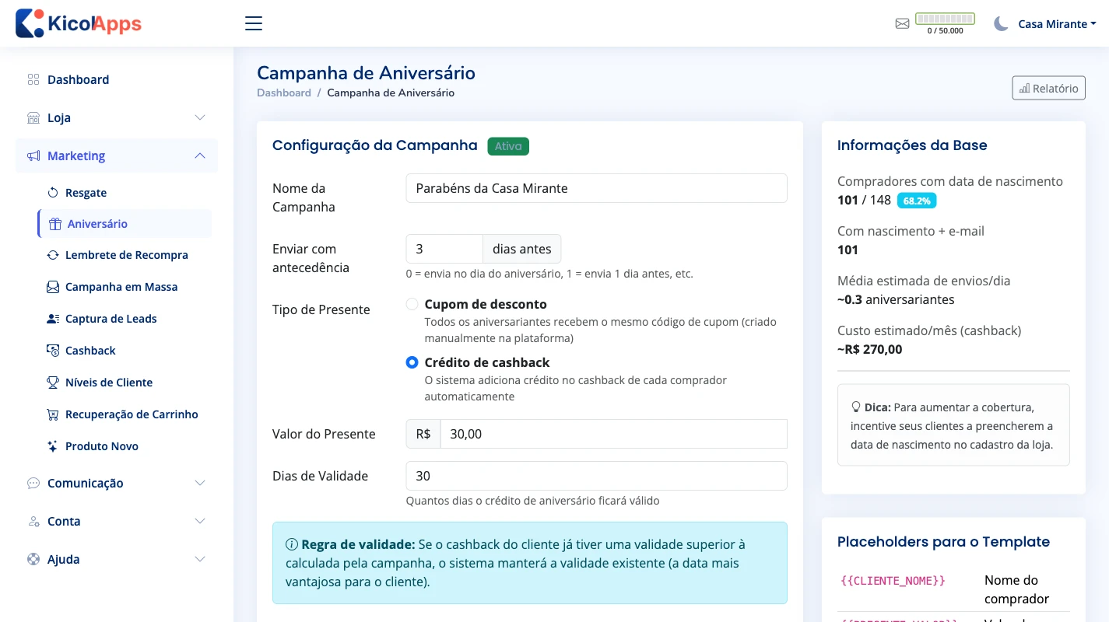This screenshot has height=622, width=1109.
Task: Collapse the Marketing menu chevron
Action: click(200, 155)
